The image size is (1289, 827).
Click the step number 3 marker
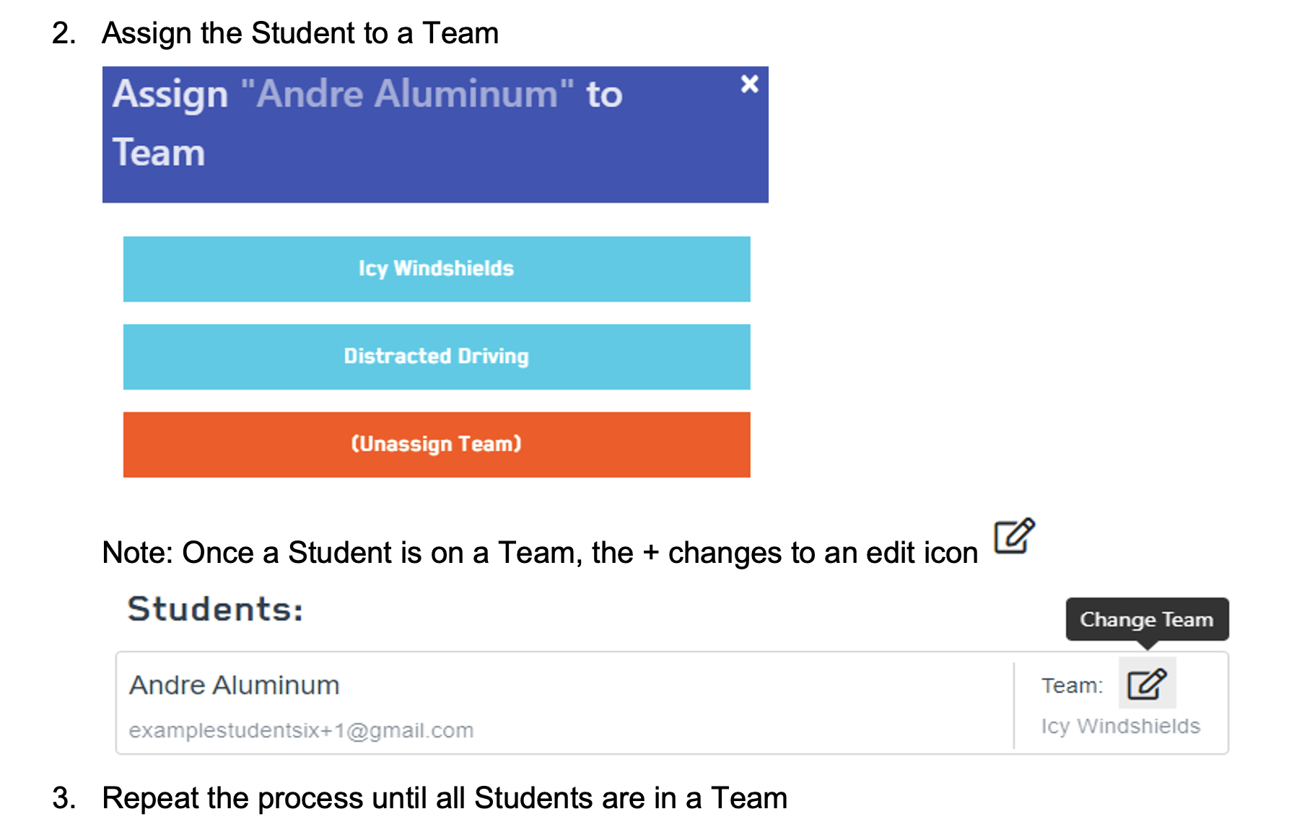(x=64, y=798)
